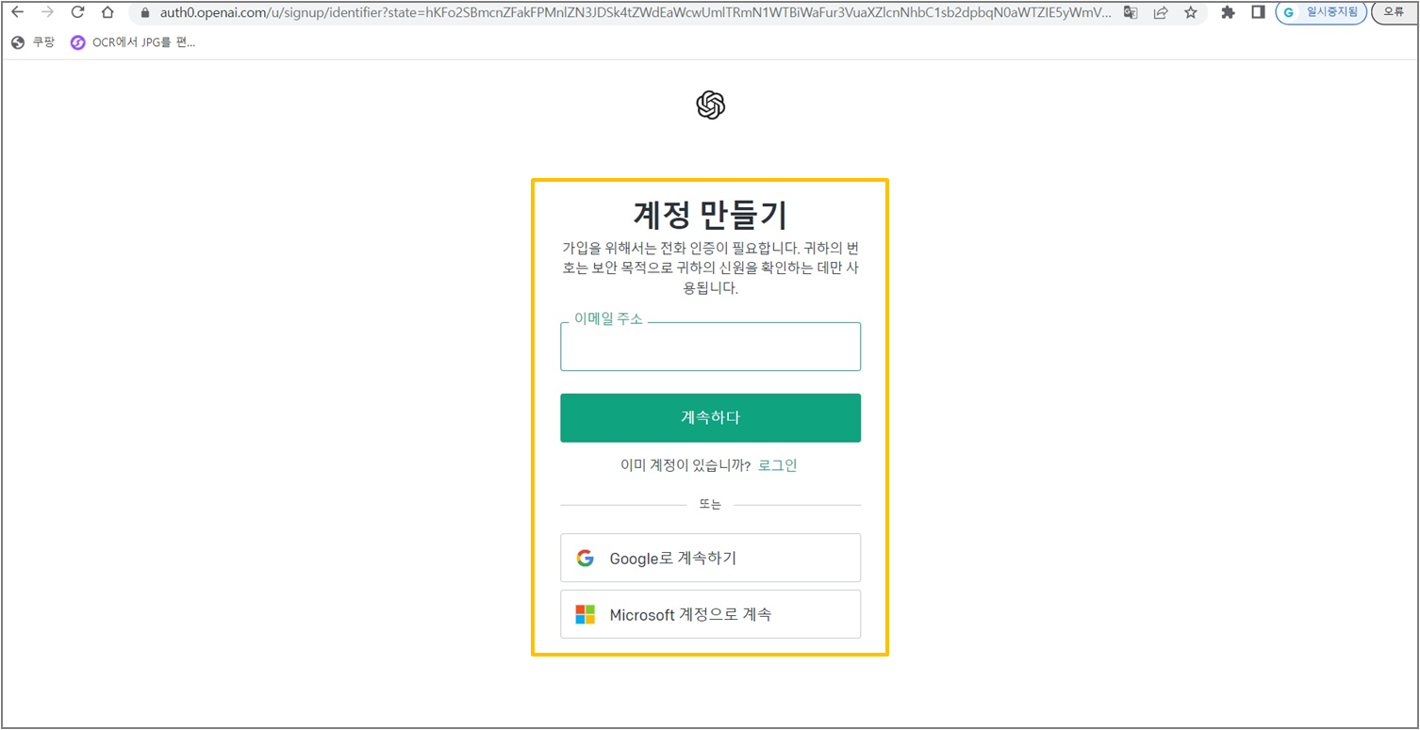Click the Google G icon in sign-in button
Image resolution: width=1420 pixels, height=730 pixels.
click(x=586, y=558)
